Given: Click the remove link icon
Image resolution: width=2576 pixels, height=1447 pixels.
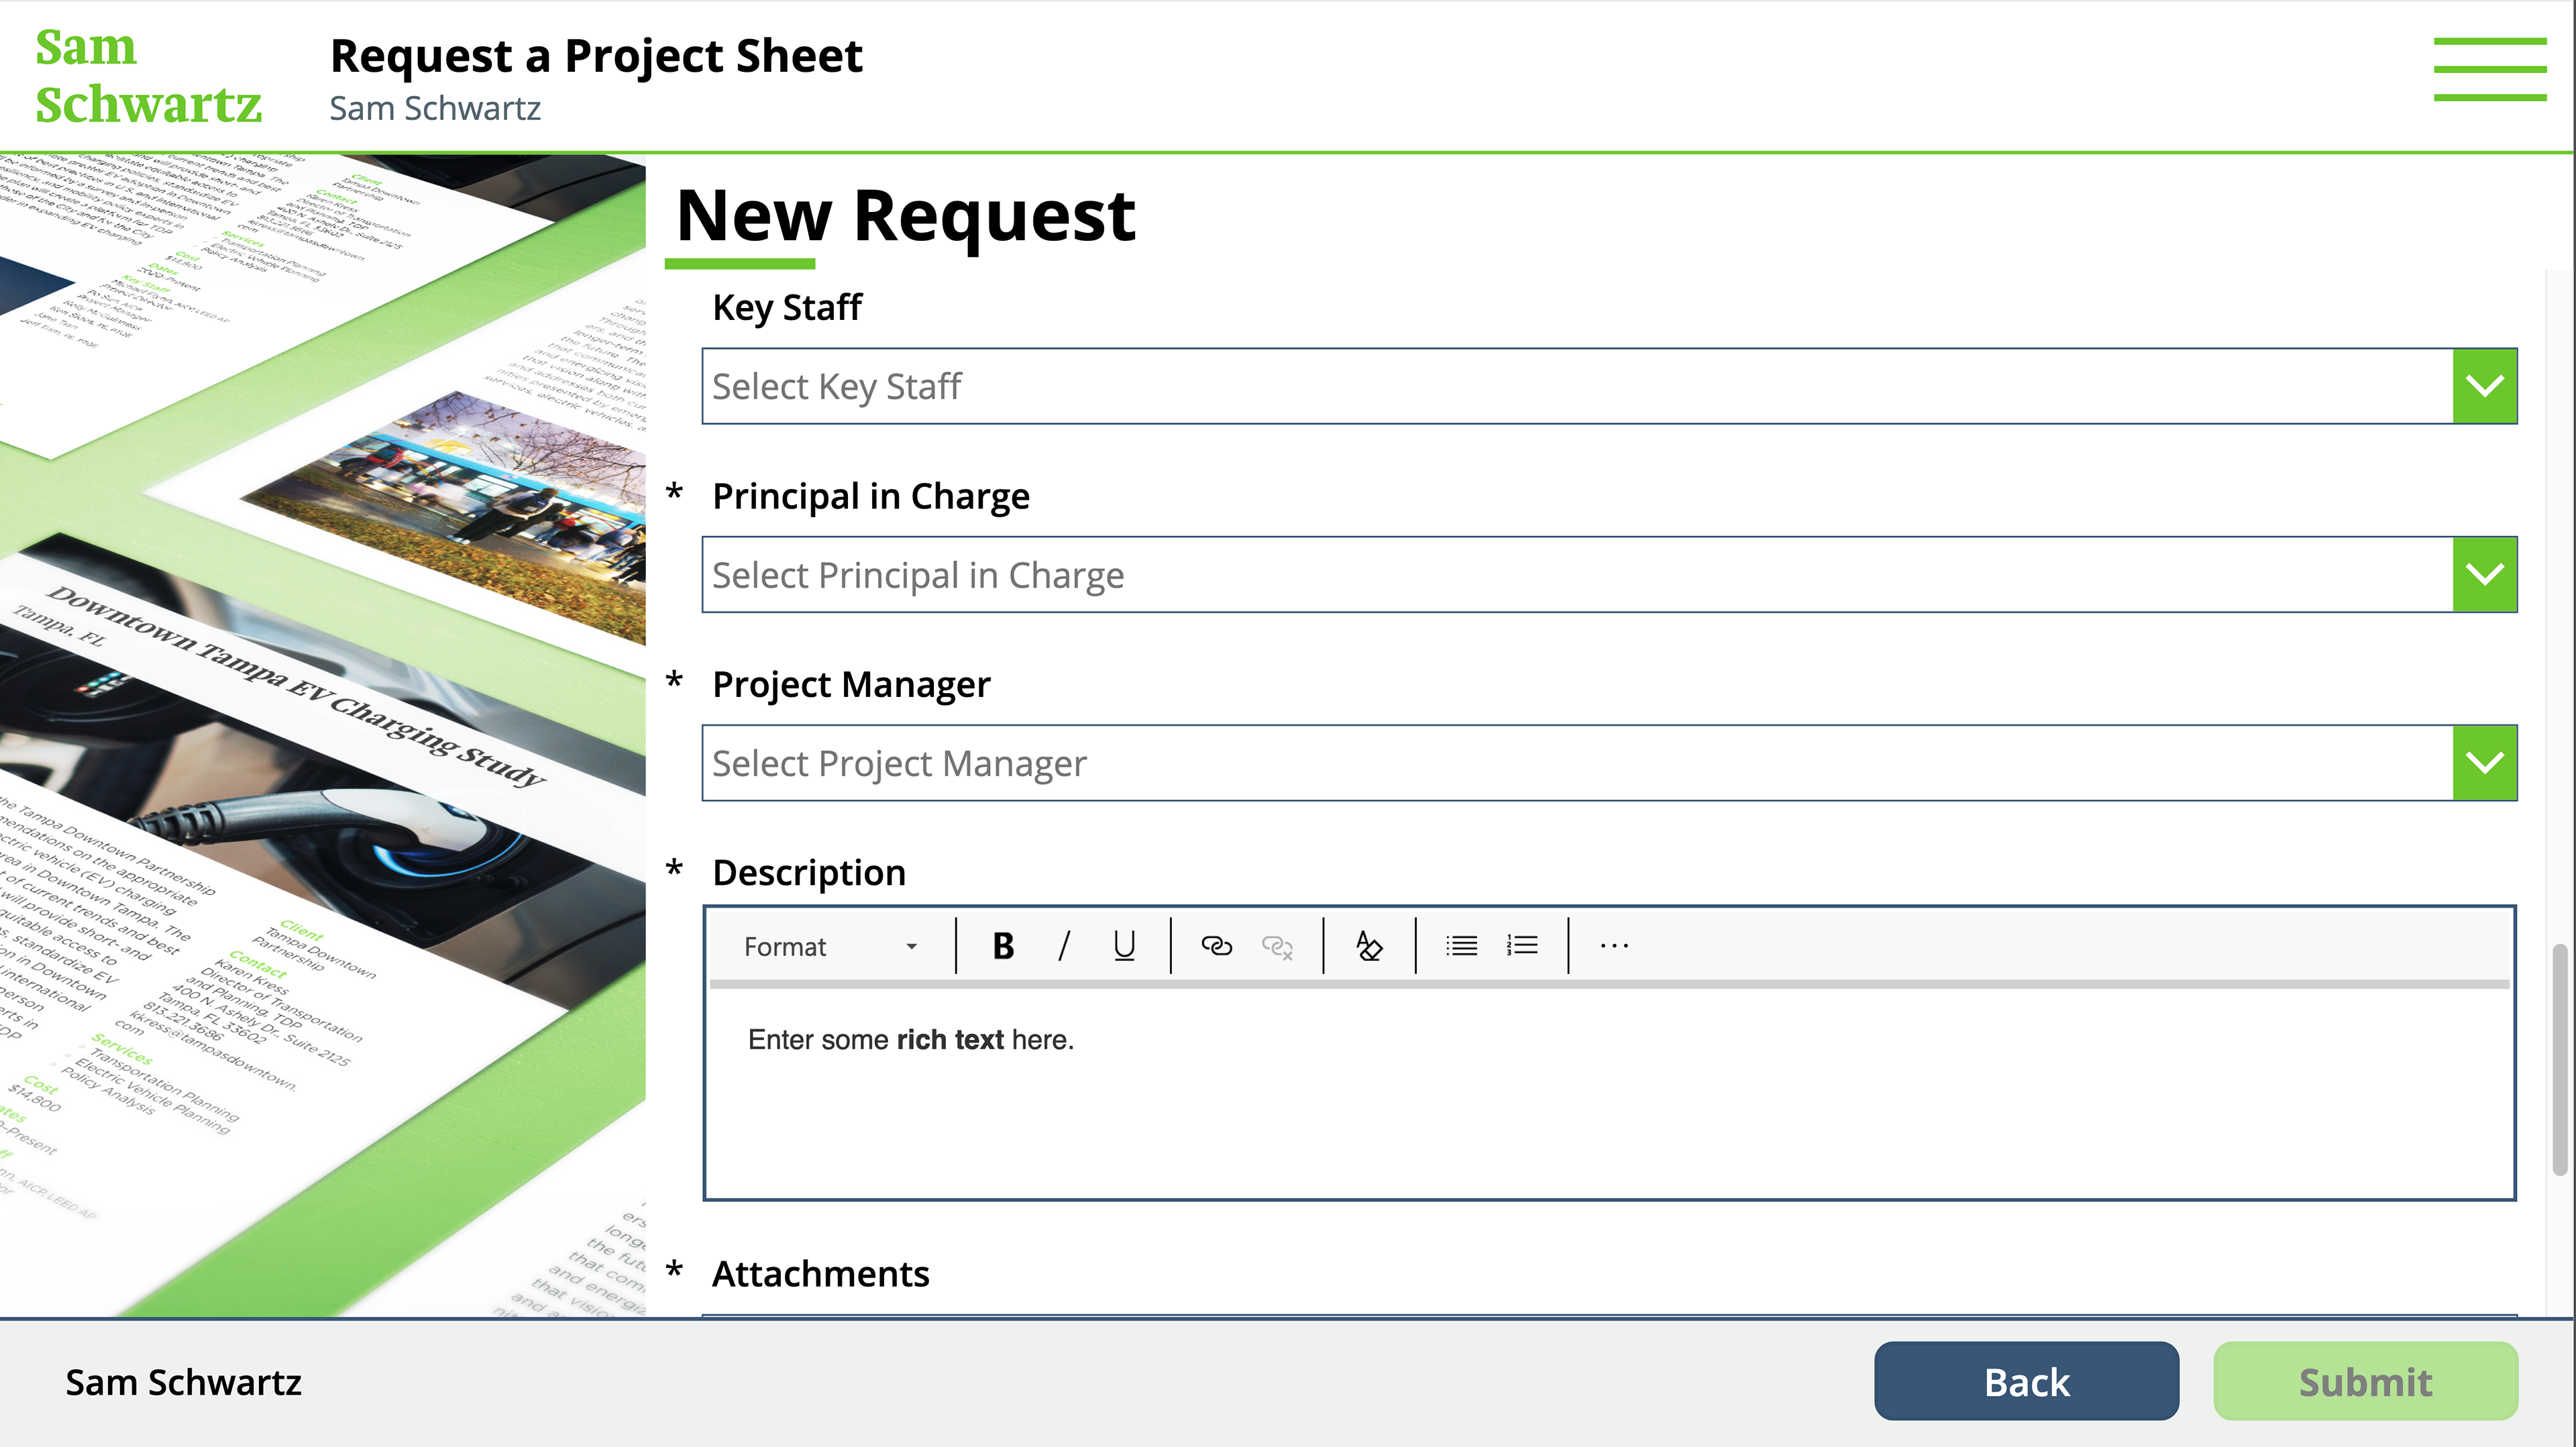Looking at the screenshot, I should pos(1277,946).
